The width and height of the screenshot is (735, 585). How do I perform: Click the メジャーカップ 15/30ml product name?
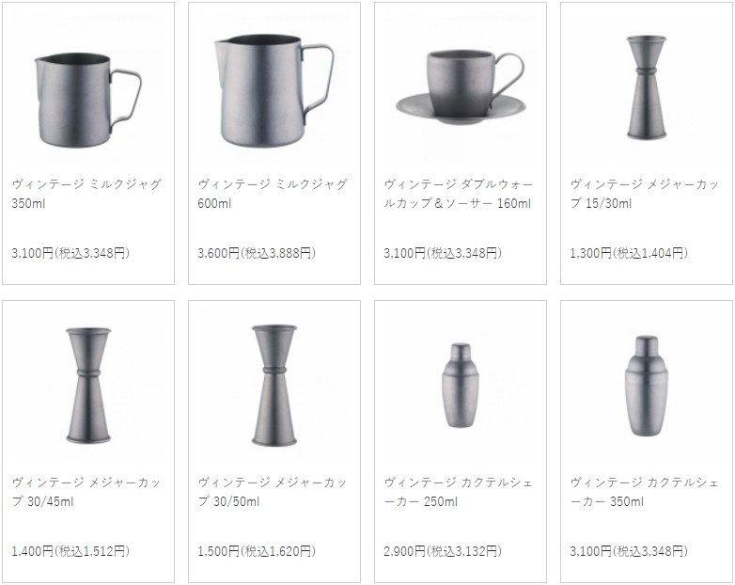(x=645, y=194)
